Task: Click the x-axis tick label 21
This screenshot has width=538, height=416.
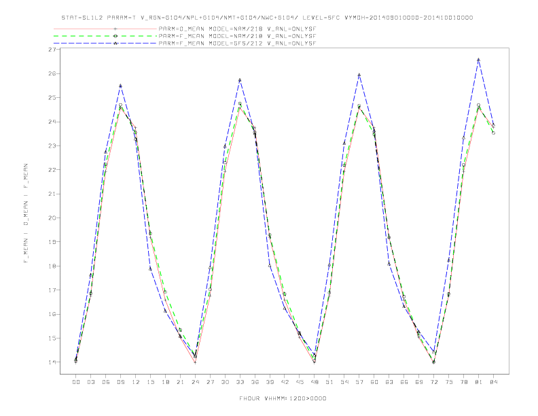Action: (180, 382)
